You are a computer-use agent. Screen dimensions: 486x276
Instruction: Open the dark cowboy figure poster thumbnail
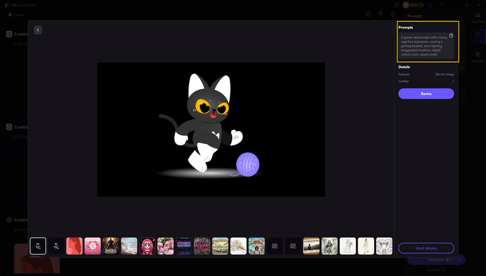coord(111,246)
